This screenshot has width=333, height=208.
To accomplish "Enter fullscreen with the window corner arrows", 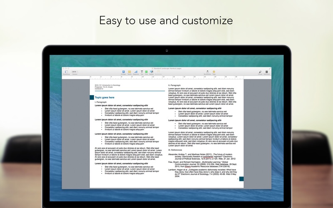I will click(x=270, y=68).
